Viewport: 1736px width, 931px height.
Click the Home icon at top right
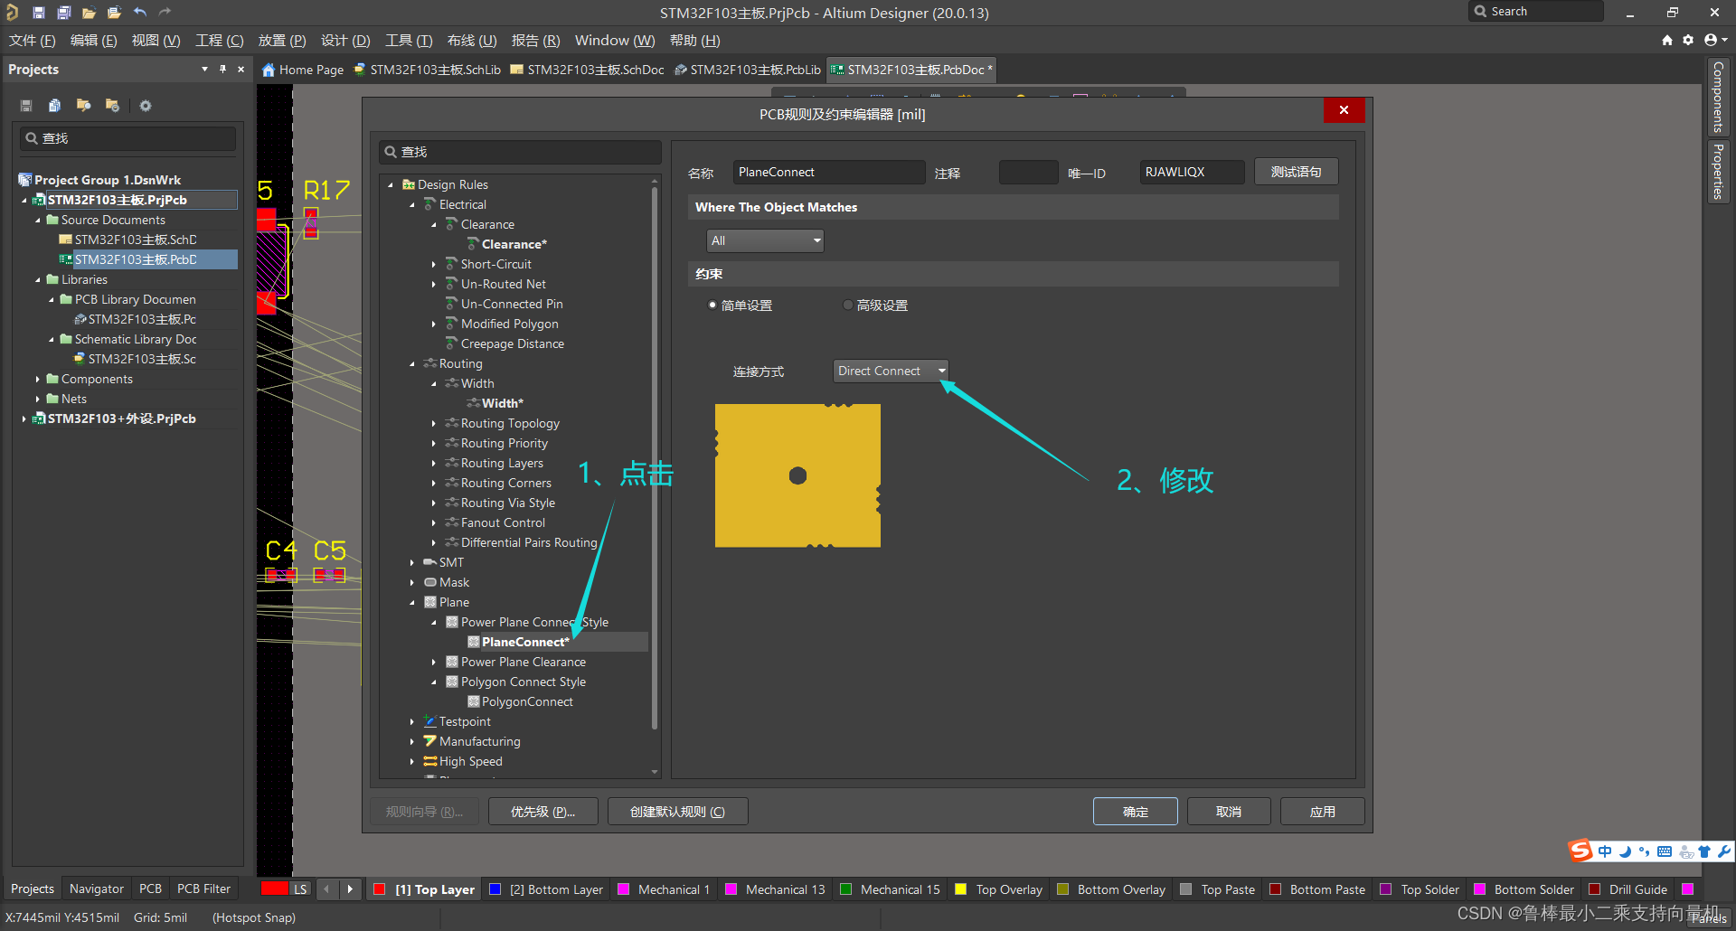tap(1667, 40)
